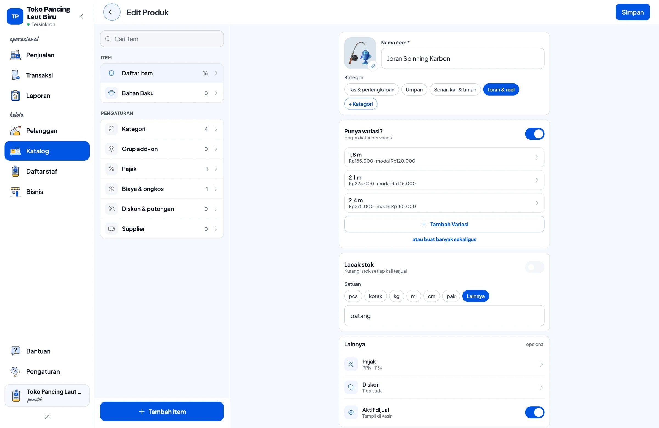
Task: Click the Bisnis storefront icon
Action: coord(15,192)
